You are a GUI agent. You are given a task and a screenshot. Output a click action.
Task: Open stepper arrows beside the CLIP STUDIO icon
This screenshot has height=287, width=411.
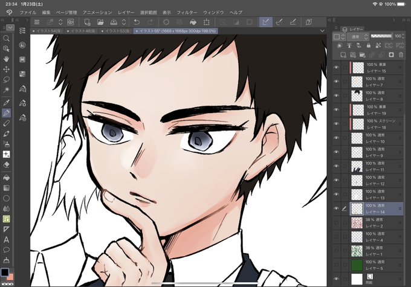(x=60, y=22)
